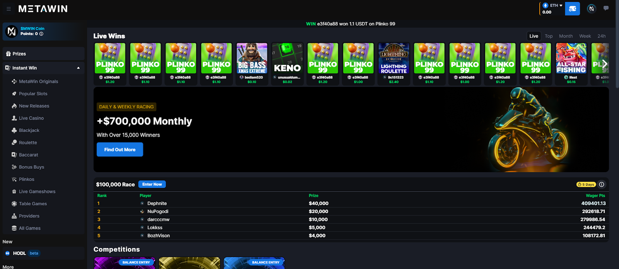This screenshot has width=619, height=269.
Task: Select player BozhVison in race table
Action: click(159, 236)
